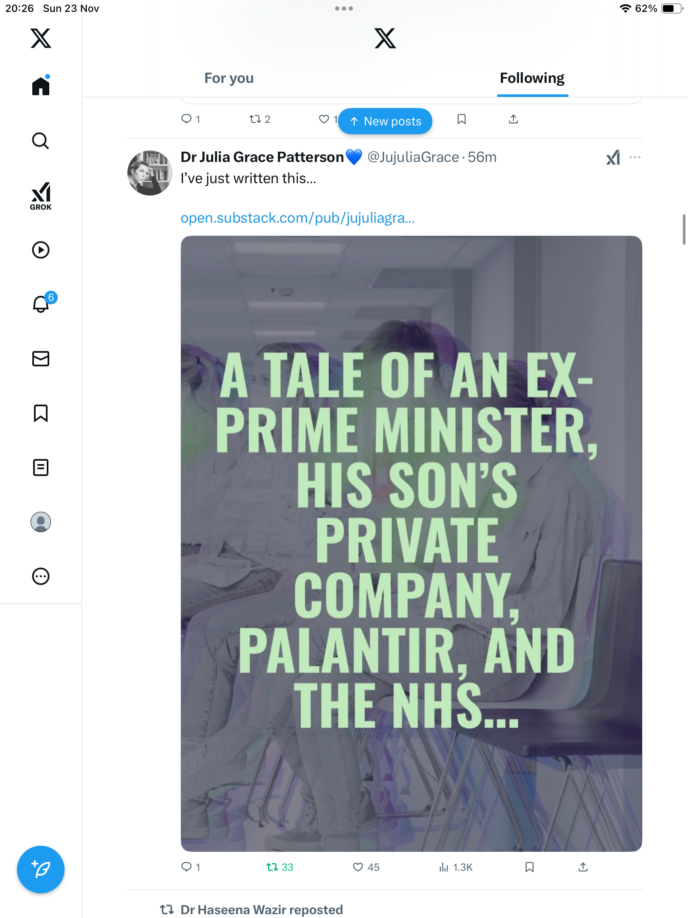Expand the More circle menu in sidebar
The height and width of the screenshot is (918, 688).
coord(41,576)
